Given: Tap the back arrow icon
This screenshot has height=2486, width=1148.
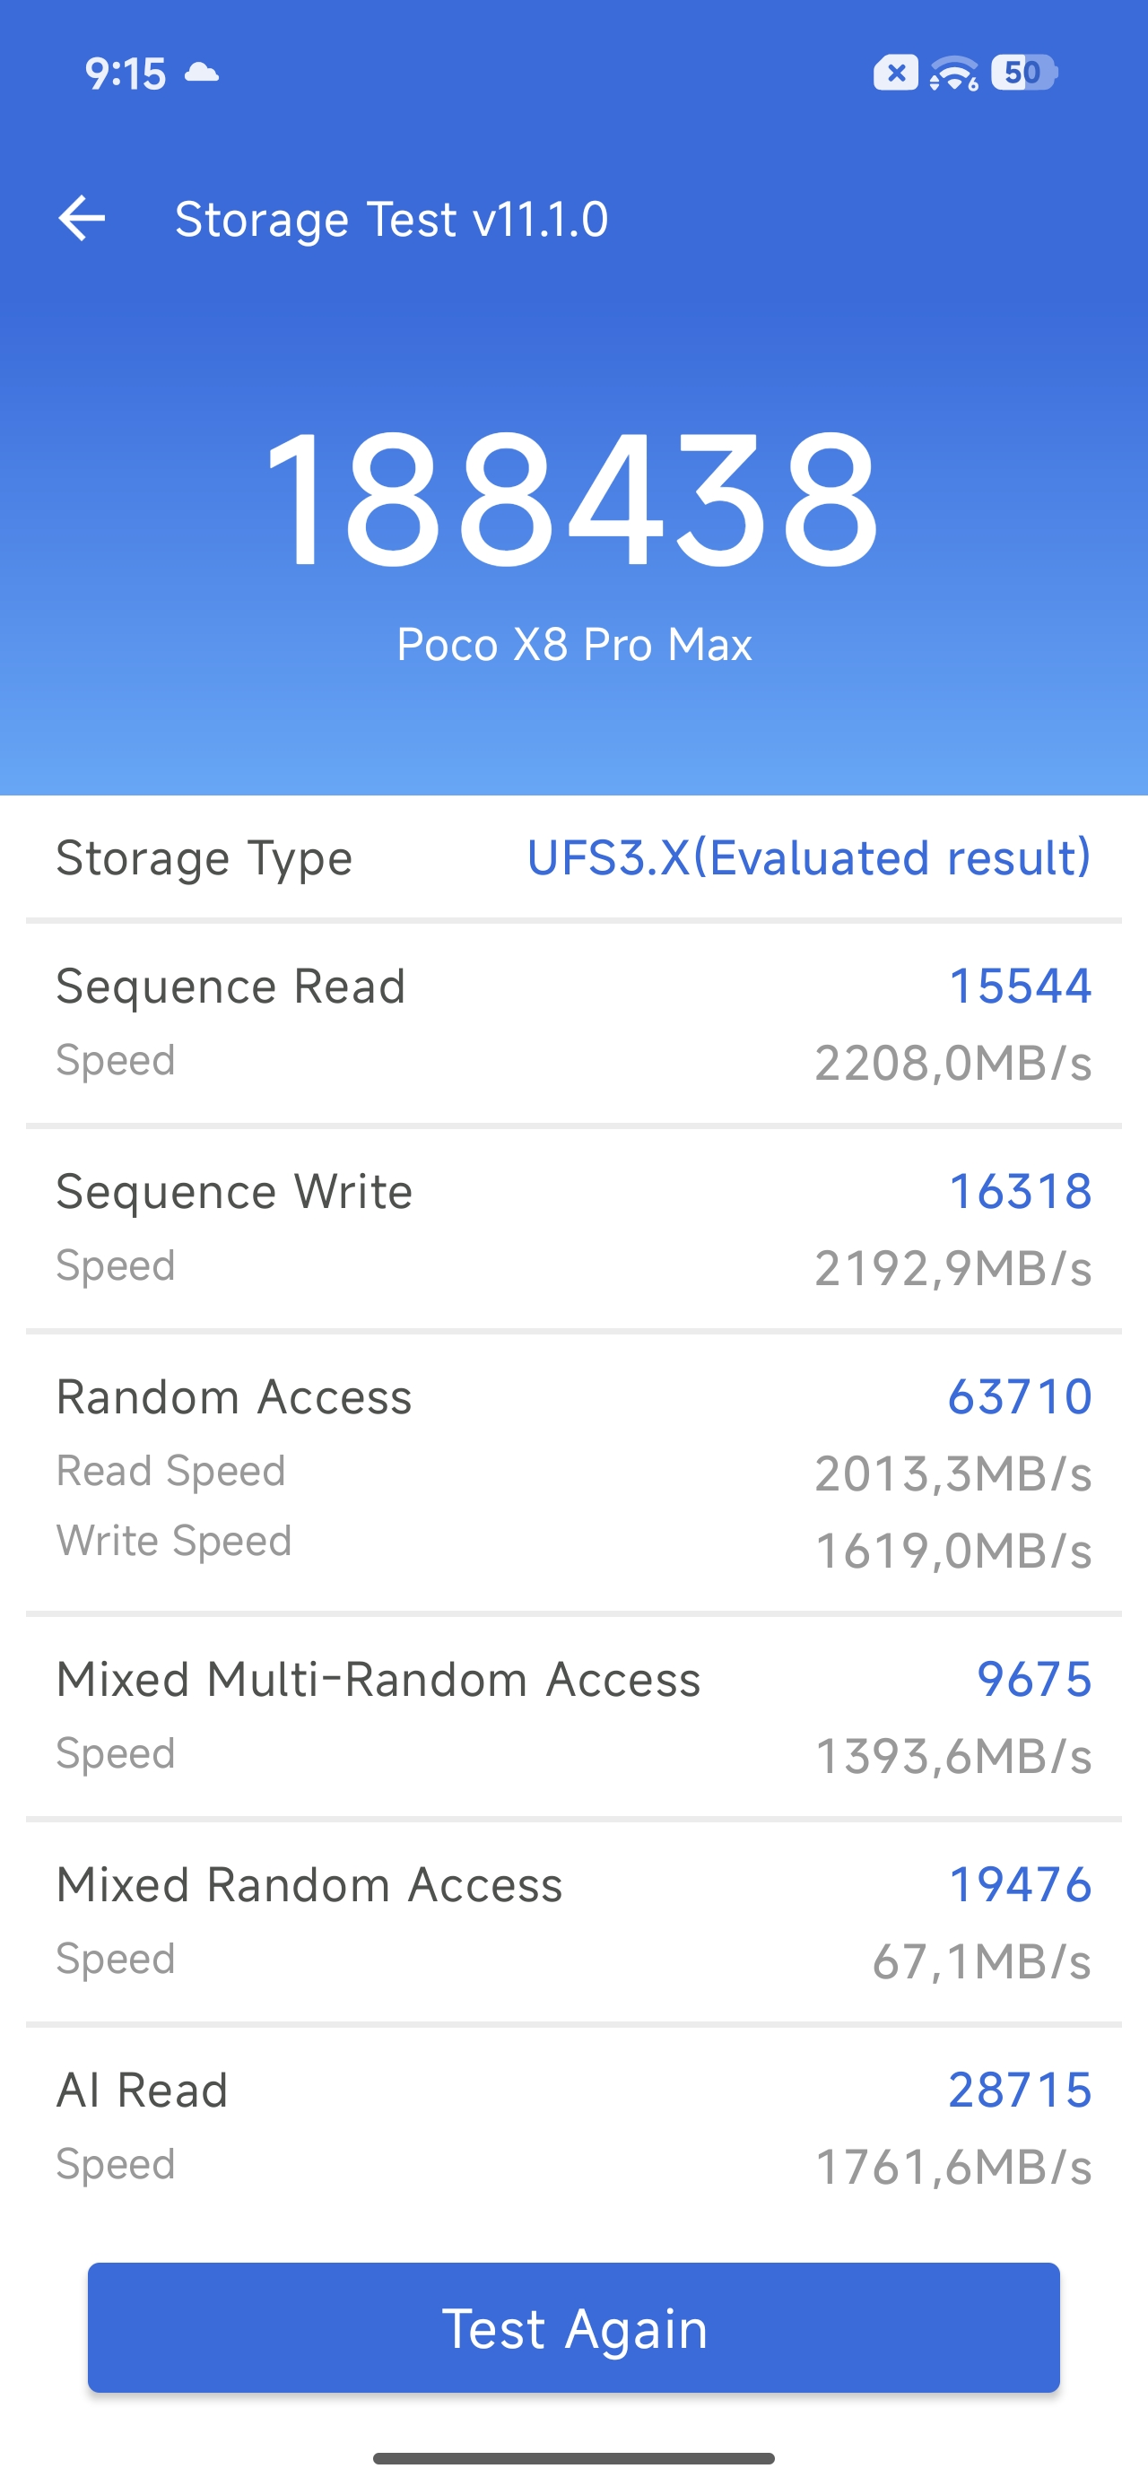Looking at the screenshot, I should (x=83, y=218).
